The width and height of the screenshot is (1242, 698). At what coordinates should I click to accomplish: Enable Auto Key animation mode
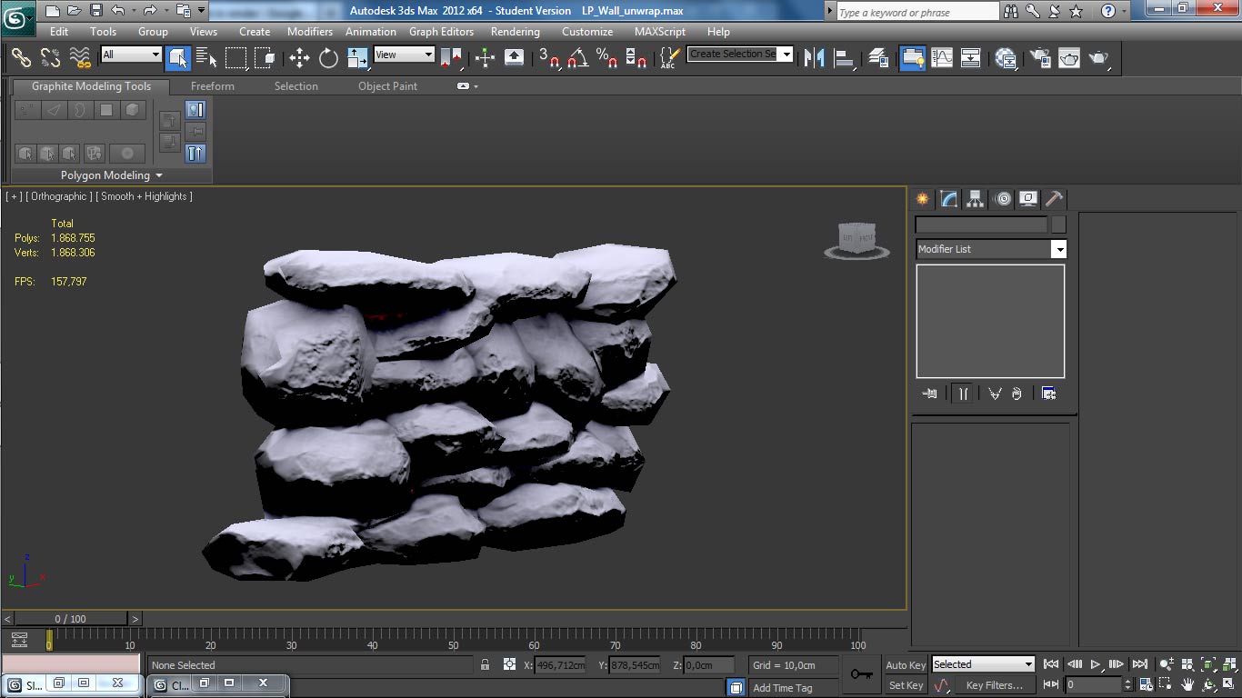pyautogui.click(x=906, y=664)
